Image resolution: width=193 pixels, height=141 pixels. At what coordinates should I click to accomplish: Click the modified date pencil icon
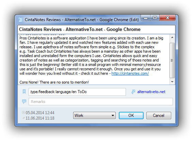pos(23,118)
